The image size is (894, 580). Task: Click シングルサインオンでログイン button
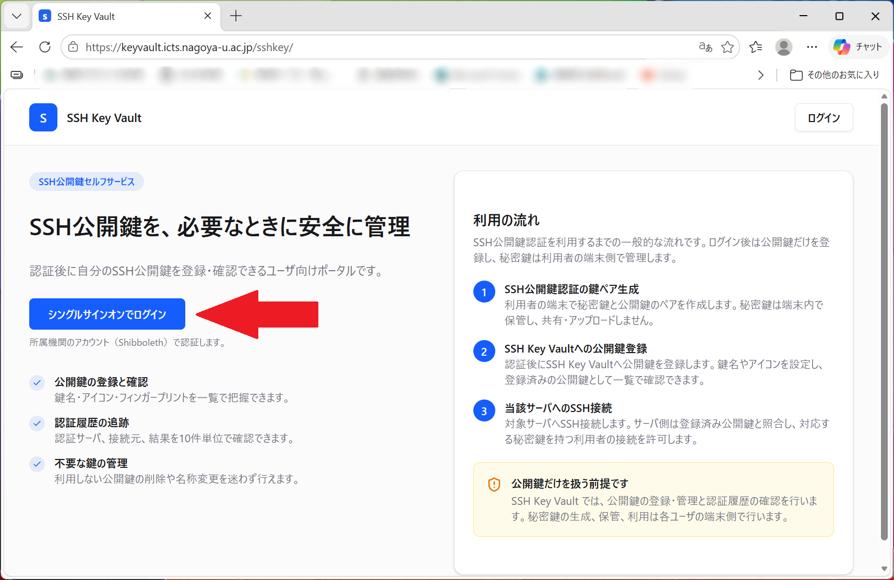[x=107, y=314]
